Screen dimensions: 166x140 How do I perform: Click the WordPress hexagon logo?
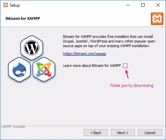(32, 48)
